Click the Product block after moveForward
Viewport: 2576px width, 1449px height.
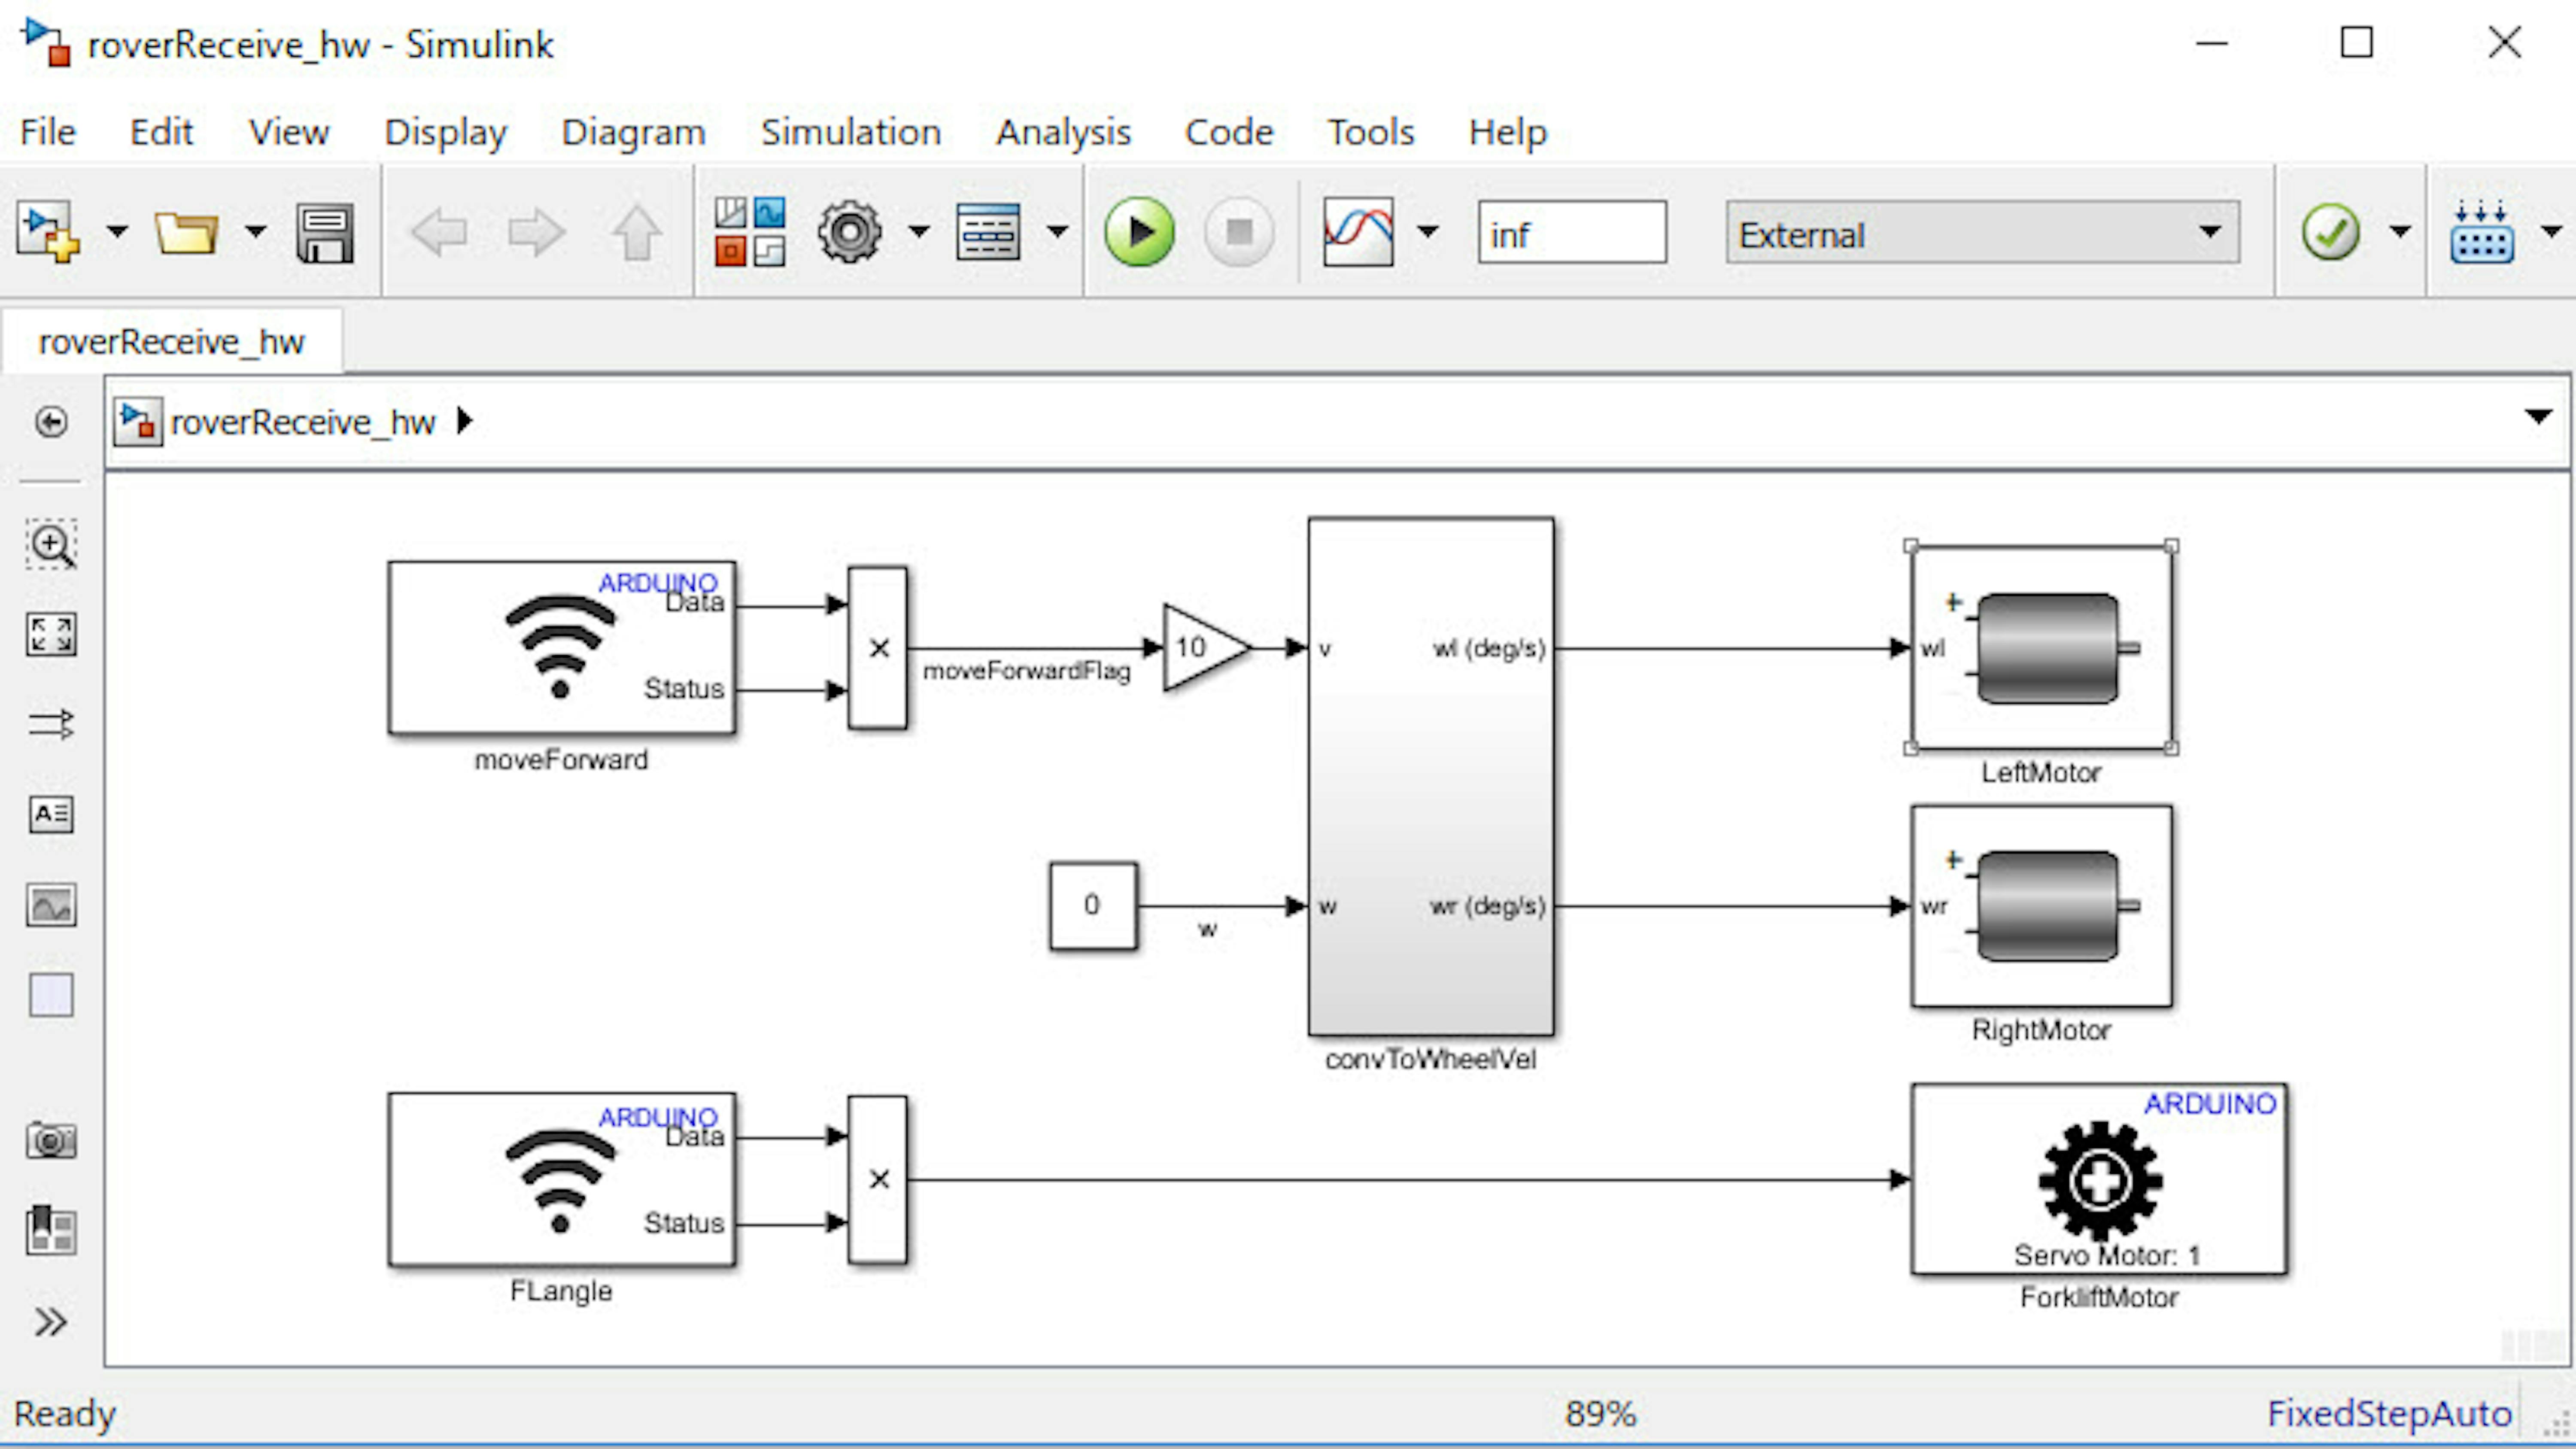coord(878,648)
